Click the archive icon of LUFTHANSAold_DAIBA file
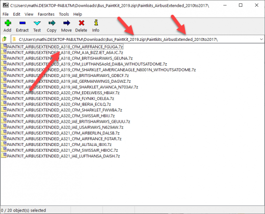Image resolution: width=265 pixels, height=214 pixels. [4, 64]
